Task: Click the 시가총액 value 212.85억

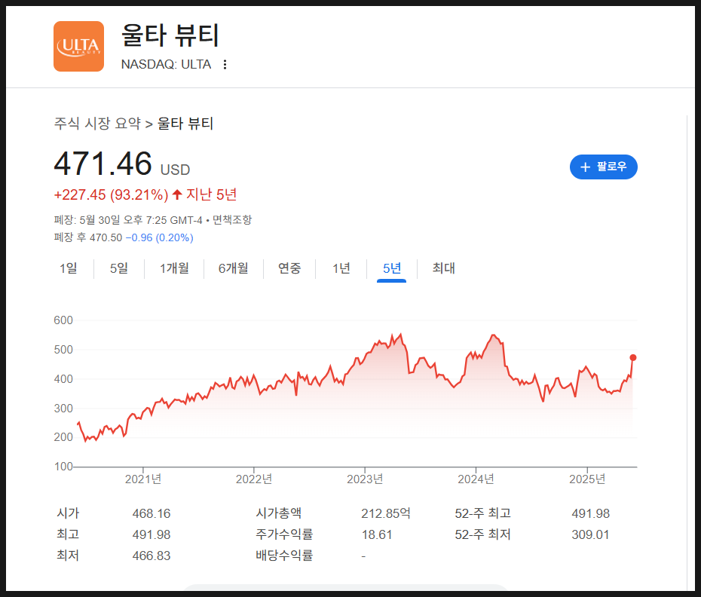Action: click(x=386, y=513)
